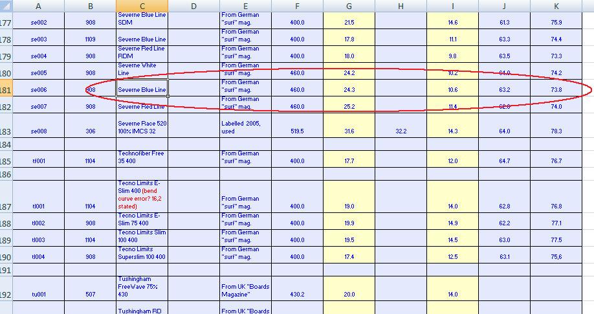Image resolution: width=594 pixels, height=314 pixels.
Task: Click the 1109 cell in column B
Action: (90, 39)
